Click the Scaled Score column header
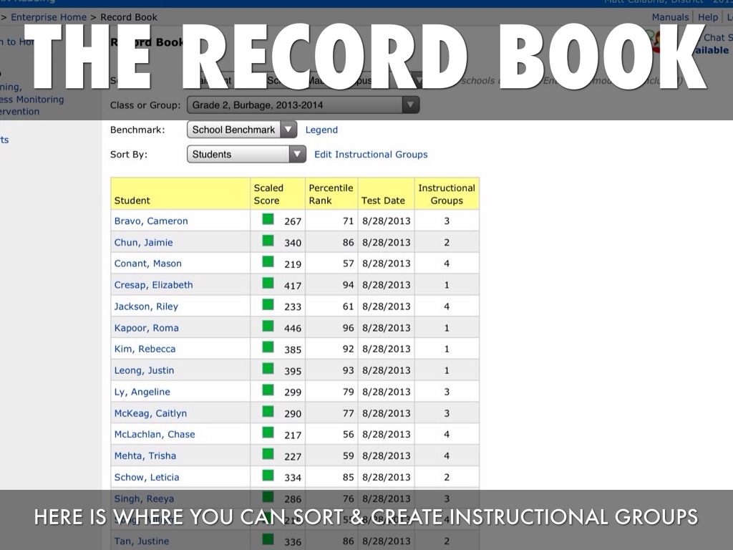The height and width of the screenshot is (550, 733). [268, 194]
